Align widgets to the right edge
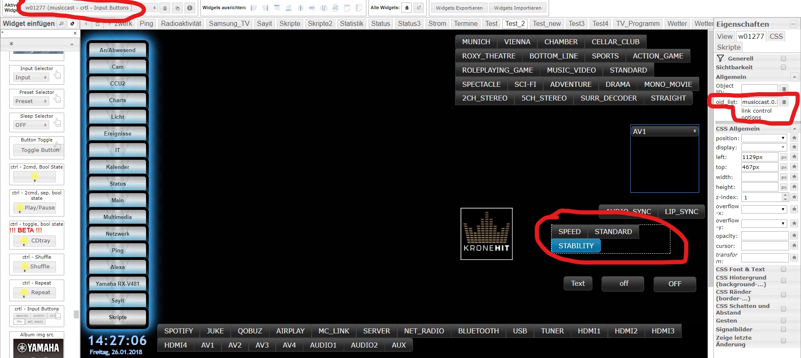The width and height of the screenshot is (801, 358). (265, 8)
